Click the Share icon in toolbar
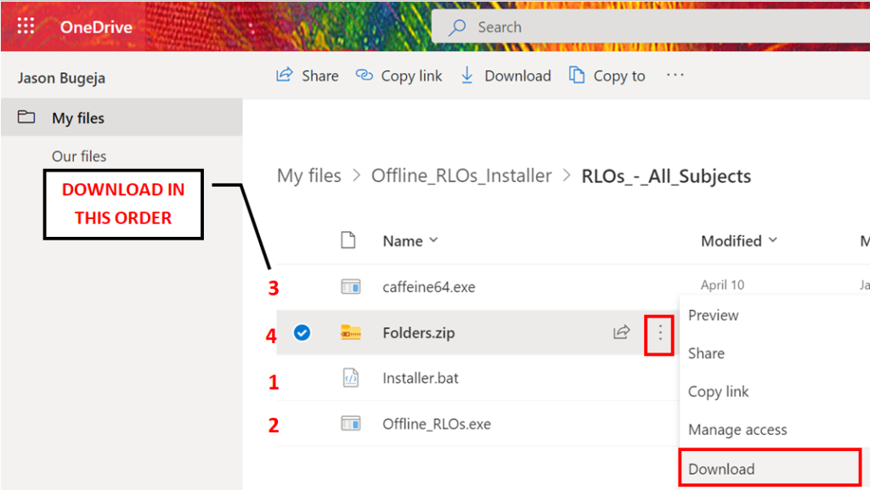Screen dimensions: 870x490 click(x=285, y=76)
